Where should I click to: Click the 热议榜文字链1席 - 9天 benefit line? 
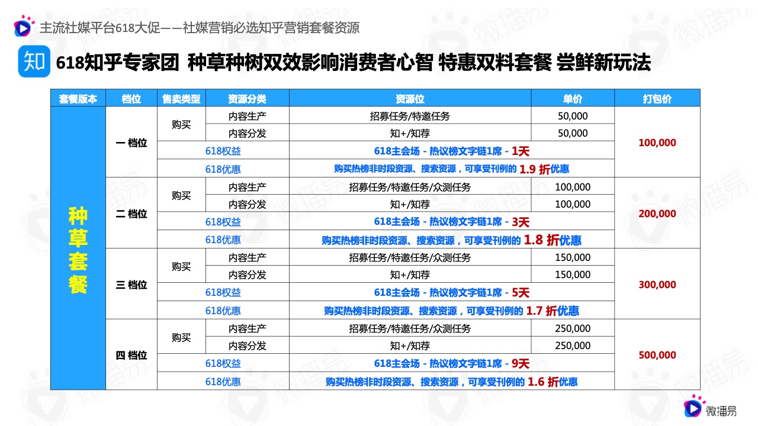tap(451, 364)
